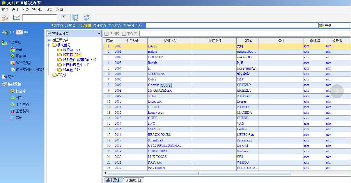Toggle the 工作区 checkbox
Viewport: 351px width, 183px height.
coord(124,34)
